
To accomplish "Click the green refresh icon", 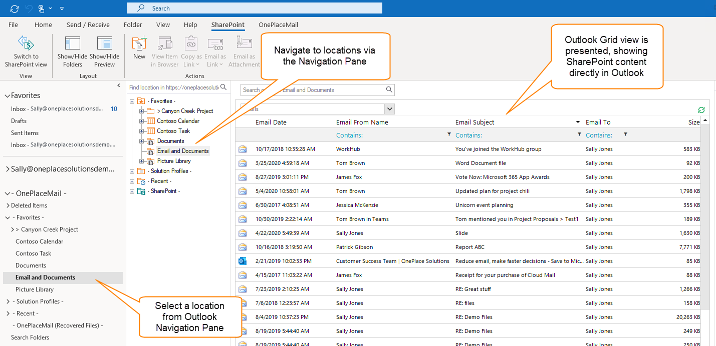I will click(x=701, y=110).
